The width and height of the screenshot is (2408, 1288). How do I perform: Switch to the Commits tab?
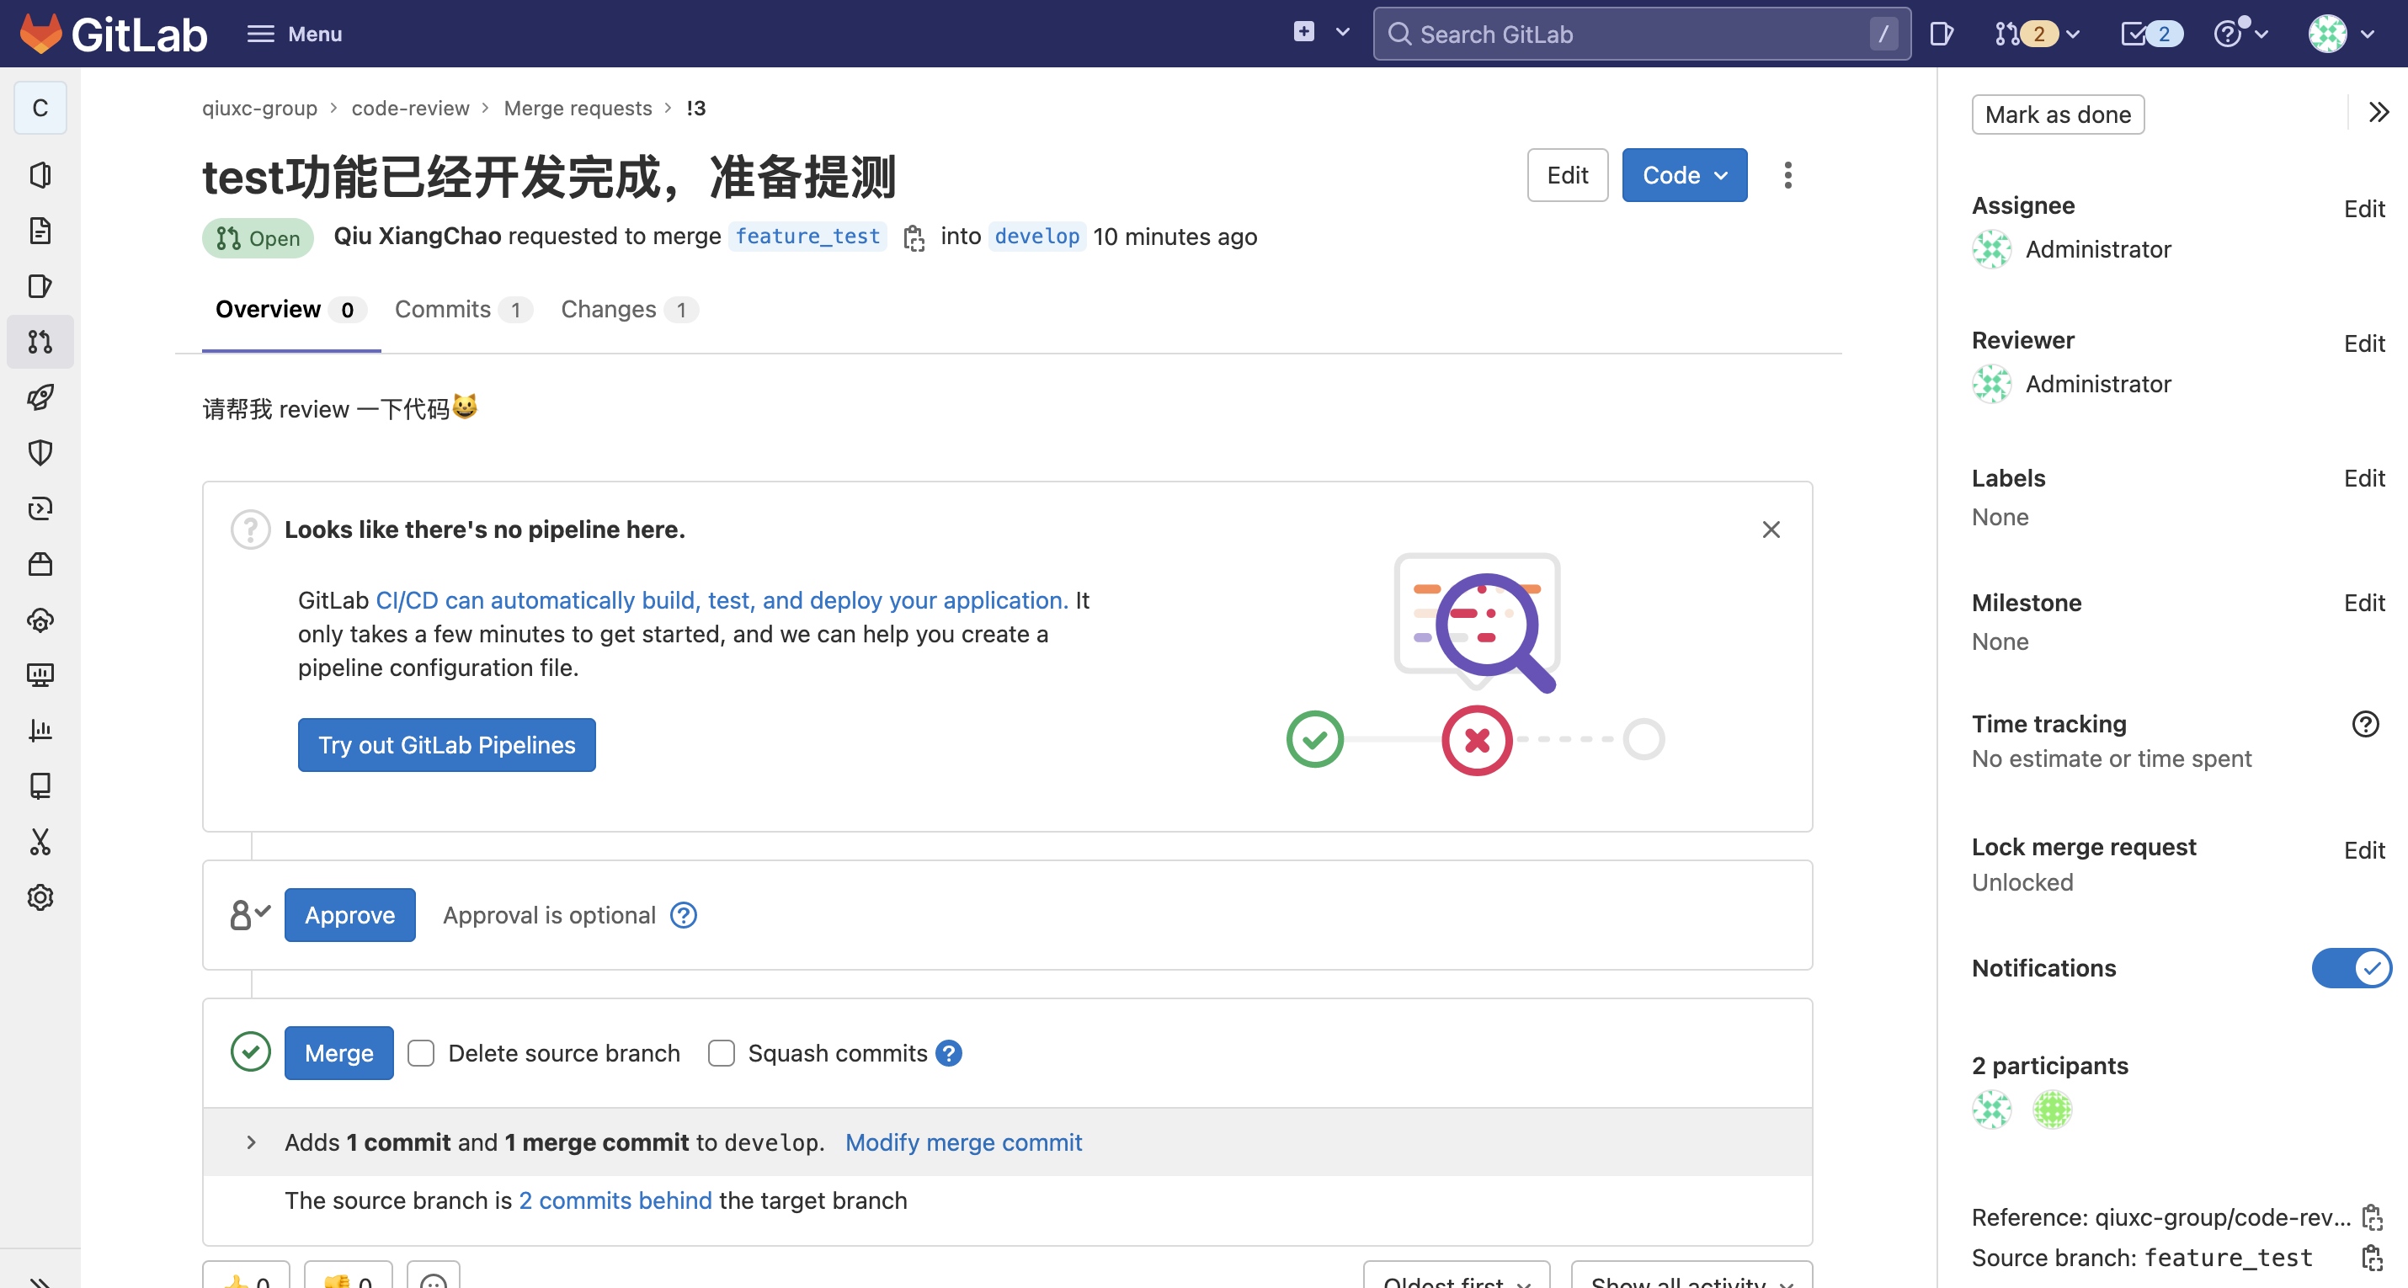pos(463,310)
